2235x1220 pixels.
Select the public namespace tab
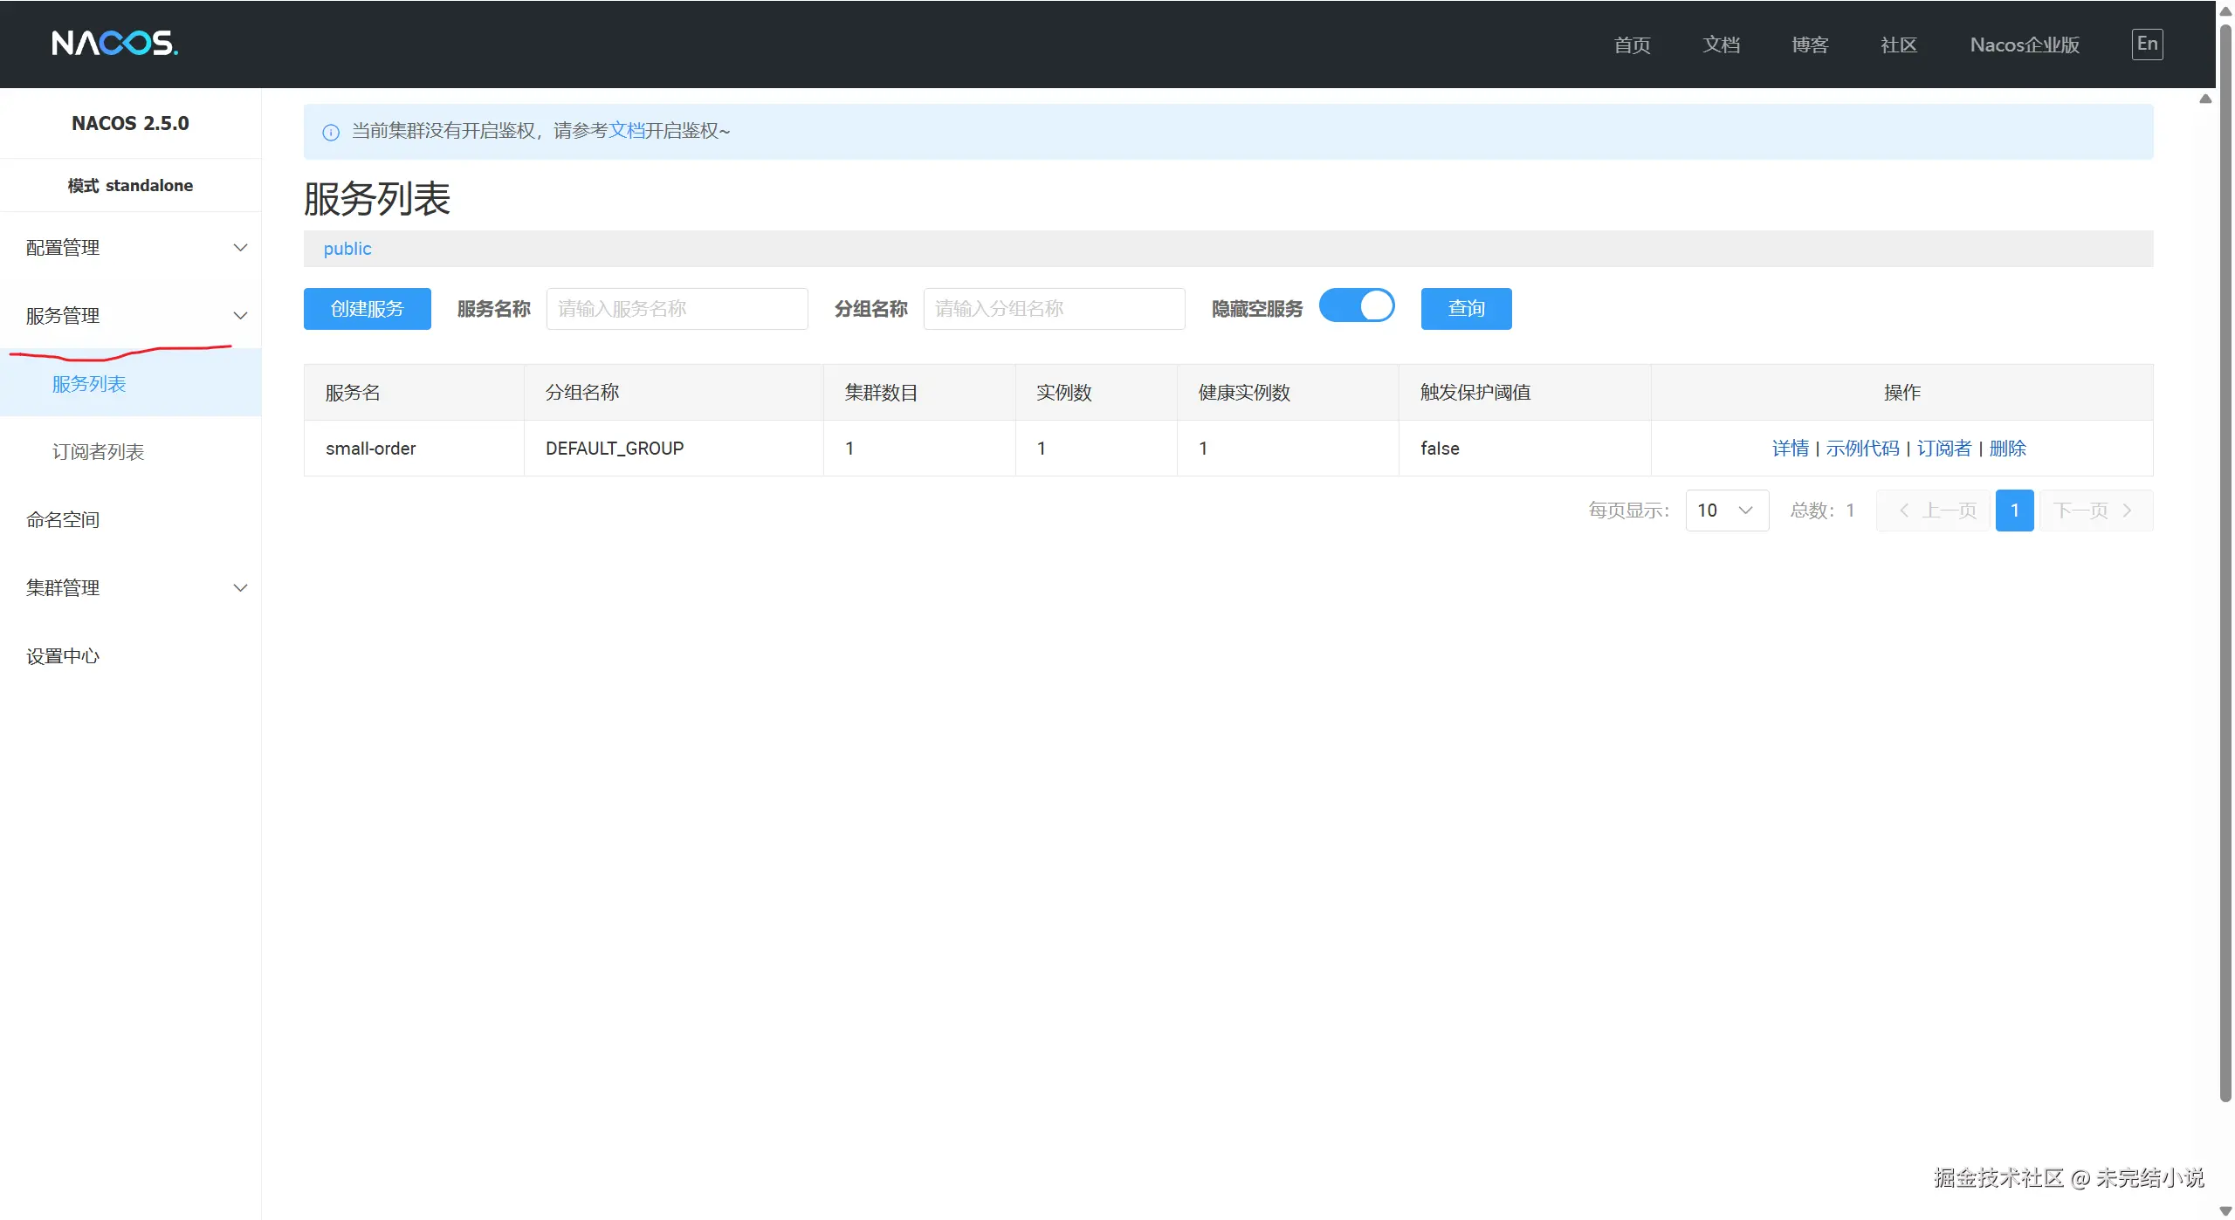click(x=347, y=249)
